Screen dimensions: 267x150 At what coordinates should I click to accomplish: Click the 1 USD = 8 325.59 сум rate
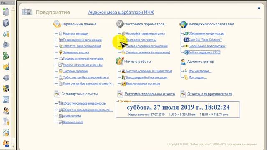(182, 115)
